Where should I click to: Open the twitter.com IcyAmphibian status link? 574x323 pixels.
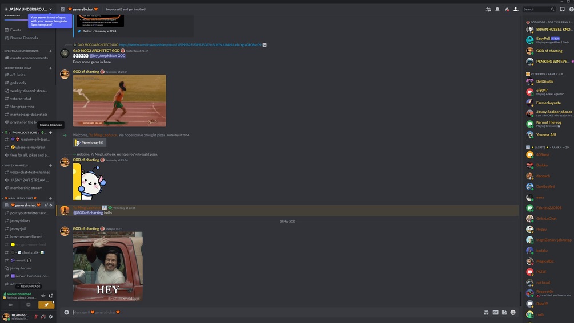[x=190, y=45]
